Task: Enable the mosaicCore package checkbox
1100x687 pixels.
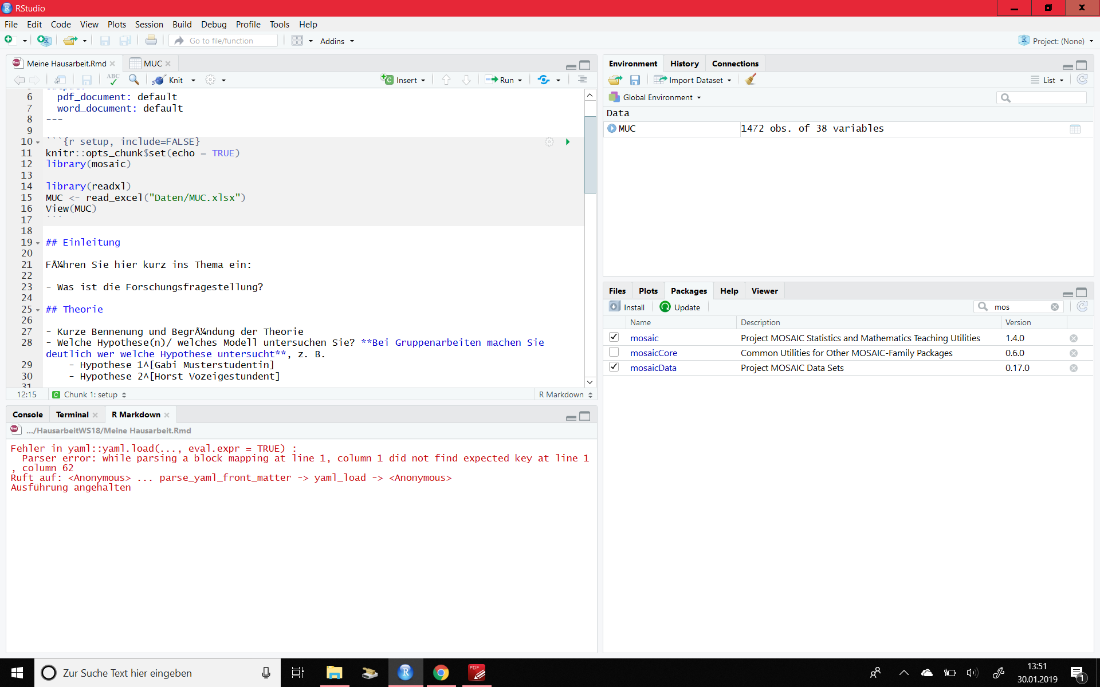Action: (614, 352)
